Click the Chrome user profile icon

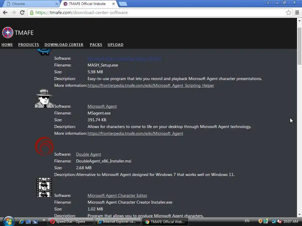click(x=268, y=2)
